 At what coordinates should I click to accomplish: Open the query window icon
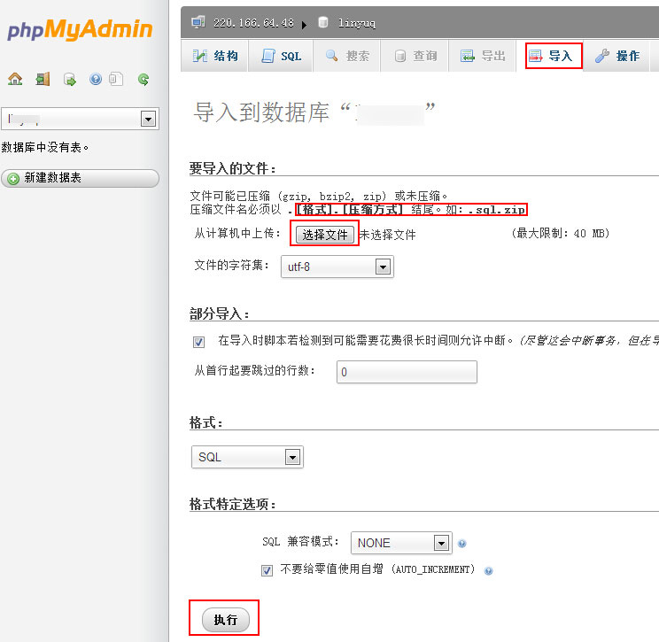69,79
